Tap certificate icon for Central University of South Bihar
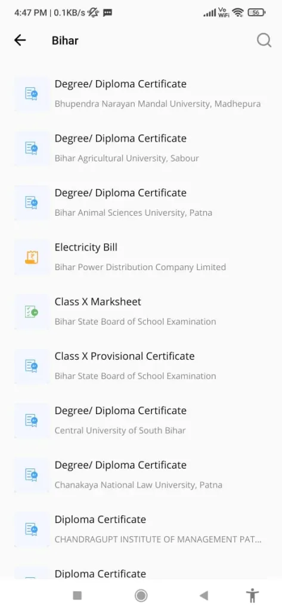282x612 pixels. tap(32, 421)
